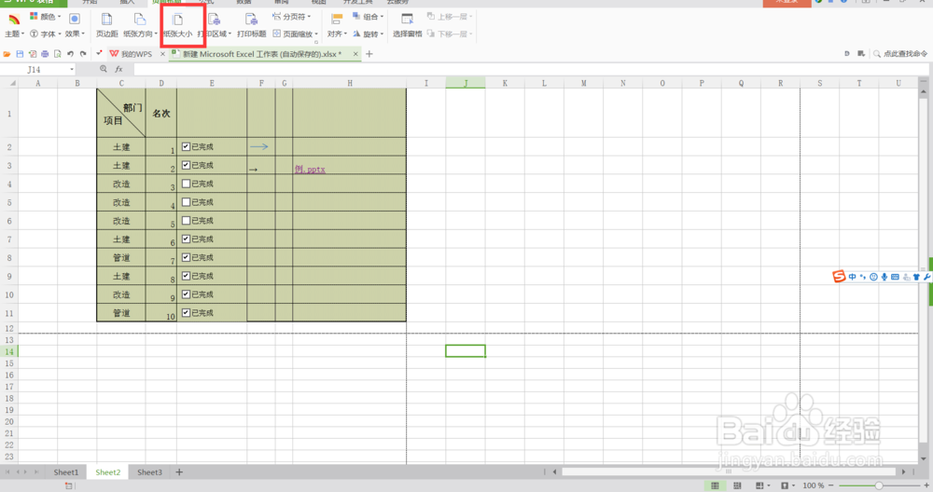Image resolution: width=933 pixels, height=492 pixels.
Task: Select the 新建 Microsoft Excel 工作表 xlsx tab
Action: (262, 54)
